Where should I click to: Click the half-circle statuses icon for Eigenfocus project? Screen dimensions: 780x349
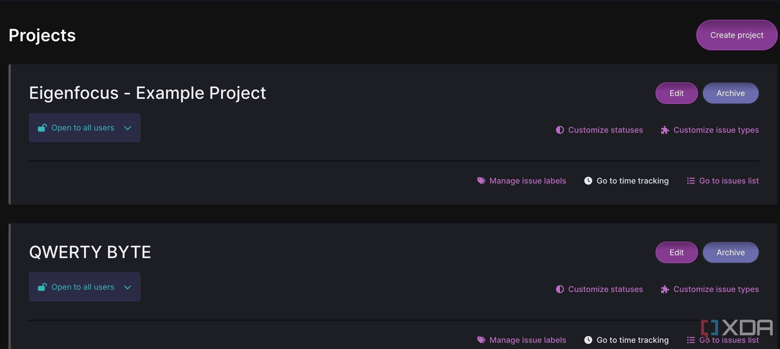click(560, 130)
